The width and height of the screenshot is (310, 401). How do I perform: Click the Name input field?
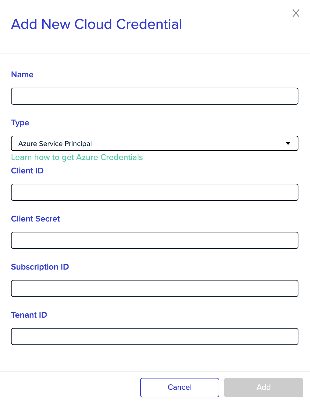(155, 96)
